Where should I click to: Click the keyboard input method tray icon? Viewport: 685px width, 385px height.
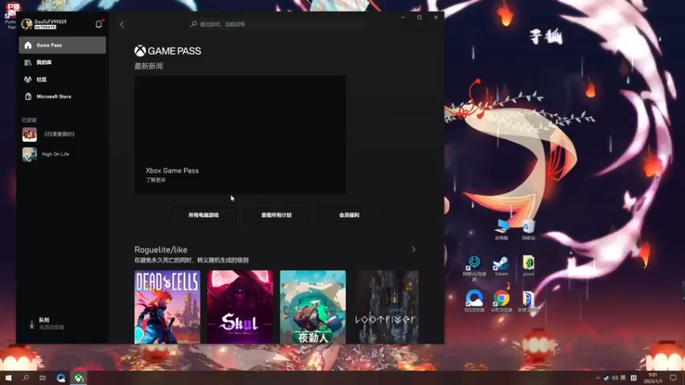634,378
